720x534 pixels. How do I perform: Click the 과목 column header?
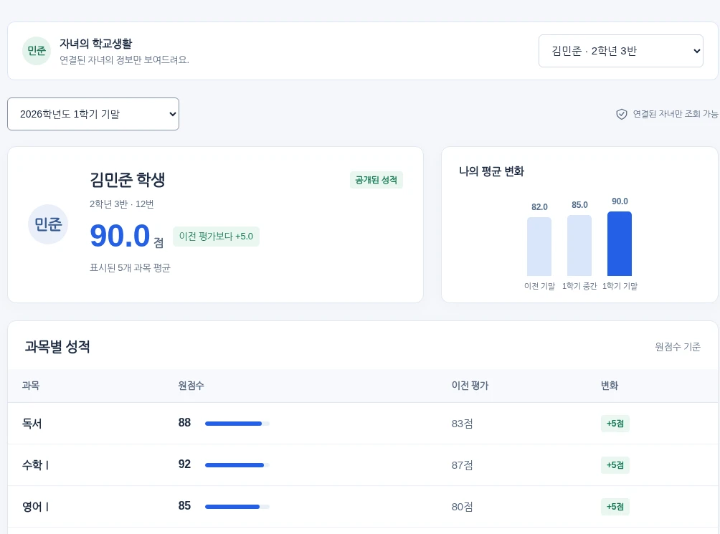(x=31, y=386)
